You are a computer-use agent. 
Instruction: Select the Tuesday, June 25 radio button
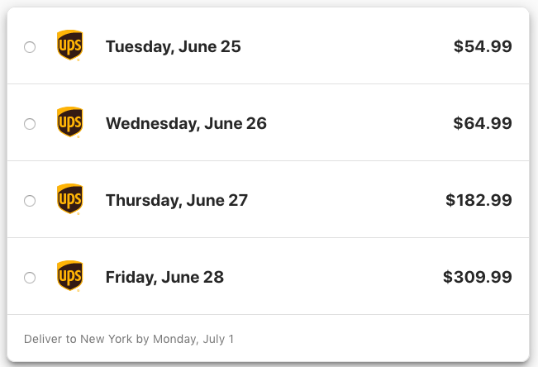(30, 47)
